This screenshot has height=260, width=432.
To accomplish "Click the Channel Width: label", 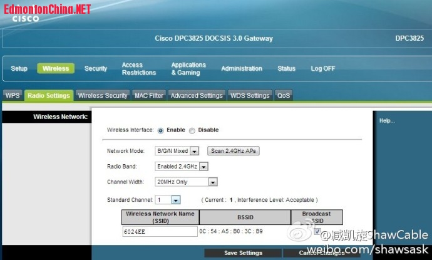I will tap(125, 182).
